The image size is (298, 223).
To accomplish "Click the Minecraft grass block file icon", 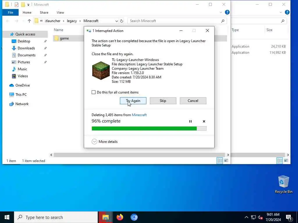I will [101, 71].
